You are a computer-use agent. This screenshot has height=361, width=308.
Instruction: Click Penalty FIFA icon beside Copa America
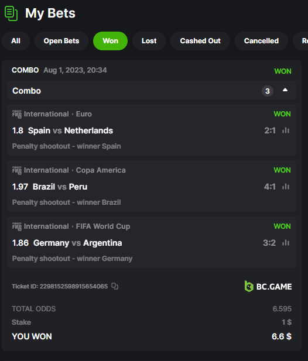17,170
